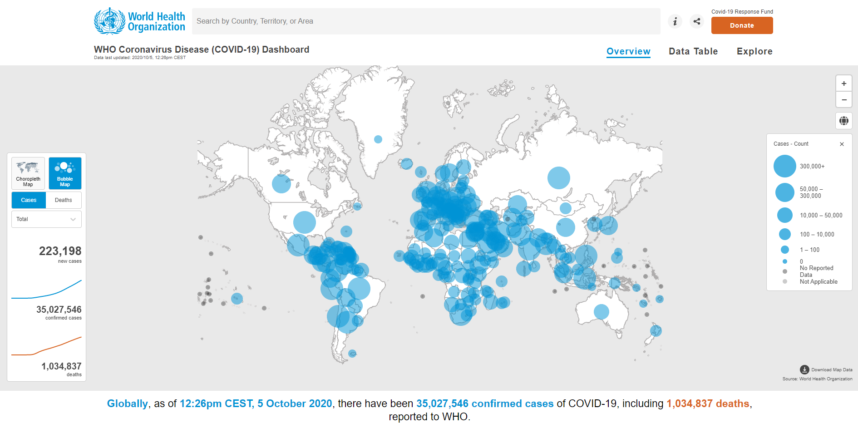Click the 300,000+ legend bubble
The width and height of the screenshot is (858, 423).
click(784, 166)
